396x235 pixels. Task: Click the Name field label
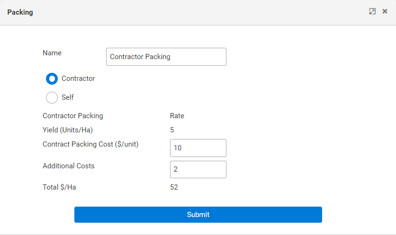(52, 53)
